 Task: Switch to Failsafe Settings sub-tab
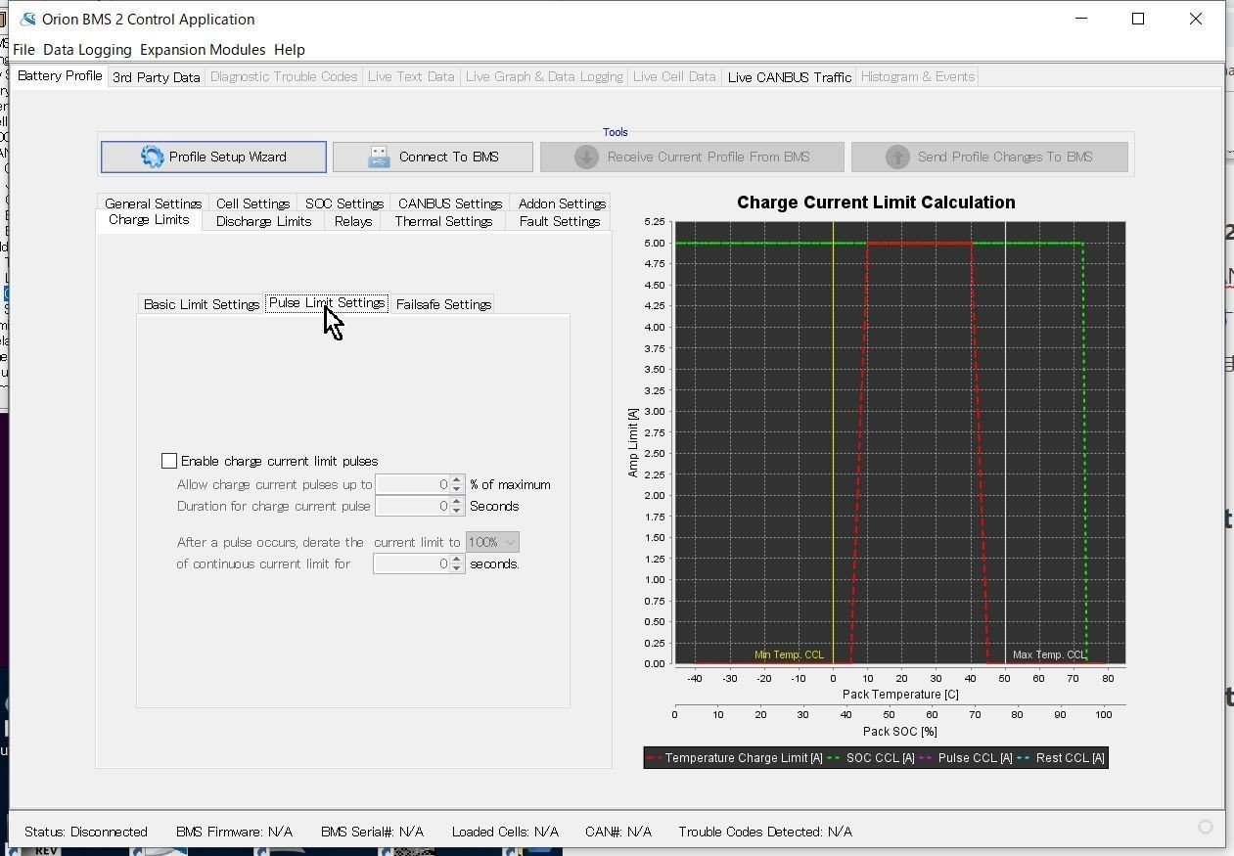[443, 304]
